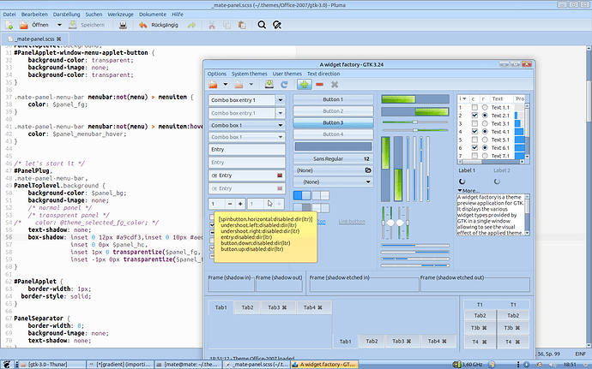Screen dimensions: 592x369
Task: Switch to the mate@mate terminal taskbar button
Action: [x=188, y=365]
